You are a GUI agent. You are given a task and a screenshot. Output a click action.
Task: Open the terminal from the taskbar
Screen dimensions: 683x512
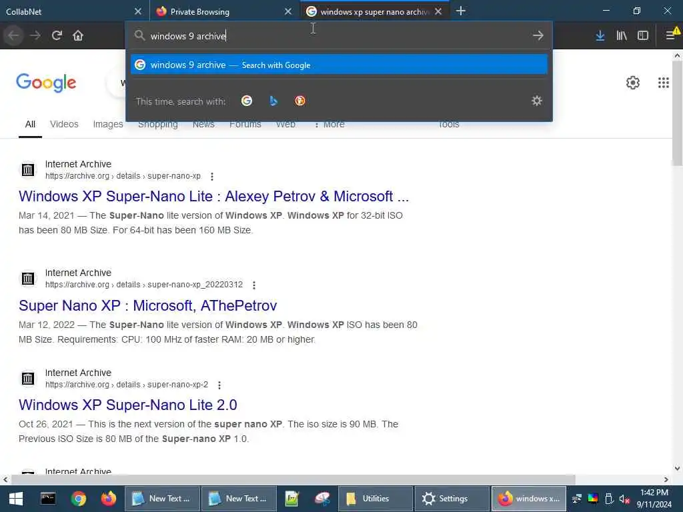[x=48, y=499]
